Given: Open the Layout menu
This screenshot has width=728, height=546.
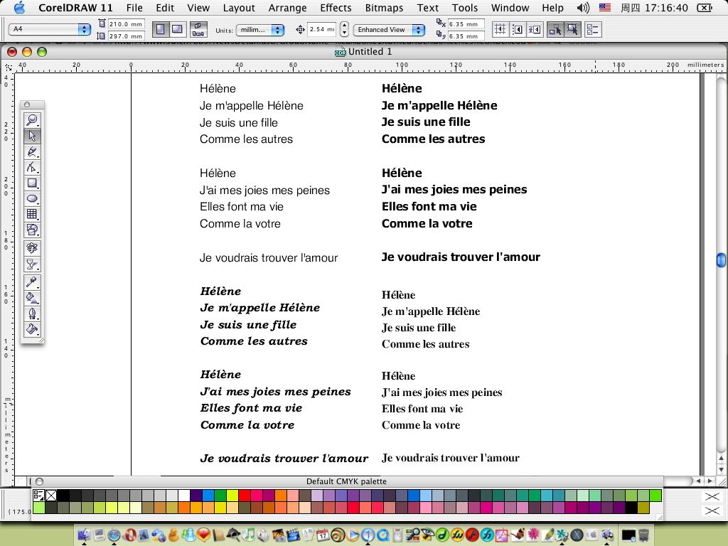Looking at the screenshot, I should click(239, 8).
